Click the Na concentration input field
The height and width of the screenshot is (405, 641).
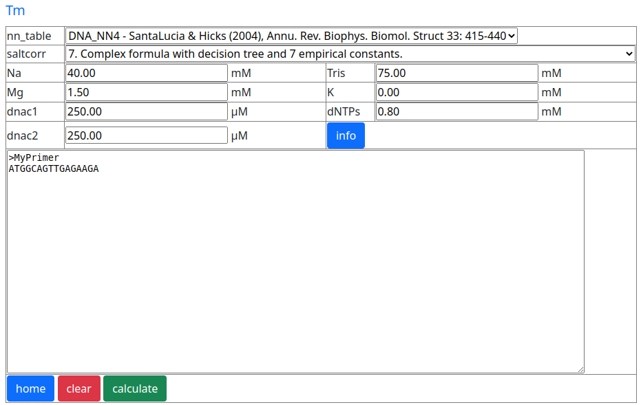pyautogui.click(x=146, y=73)
